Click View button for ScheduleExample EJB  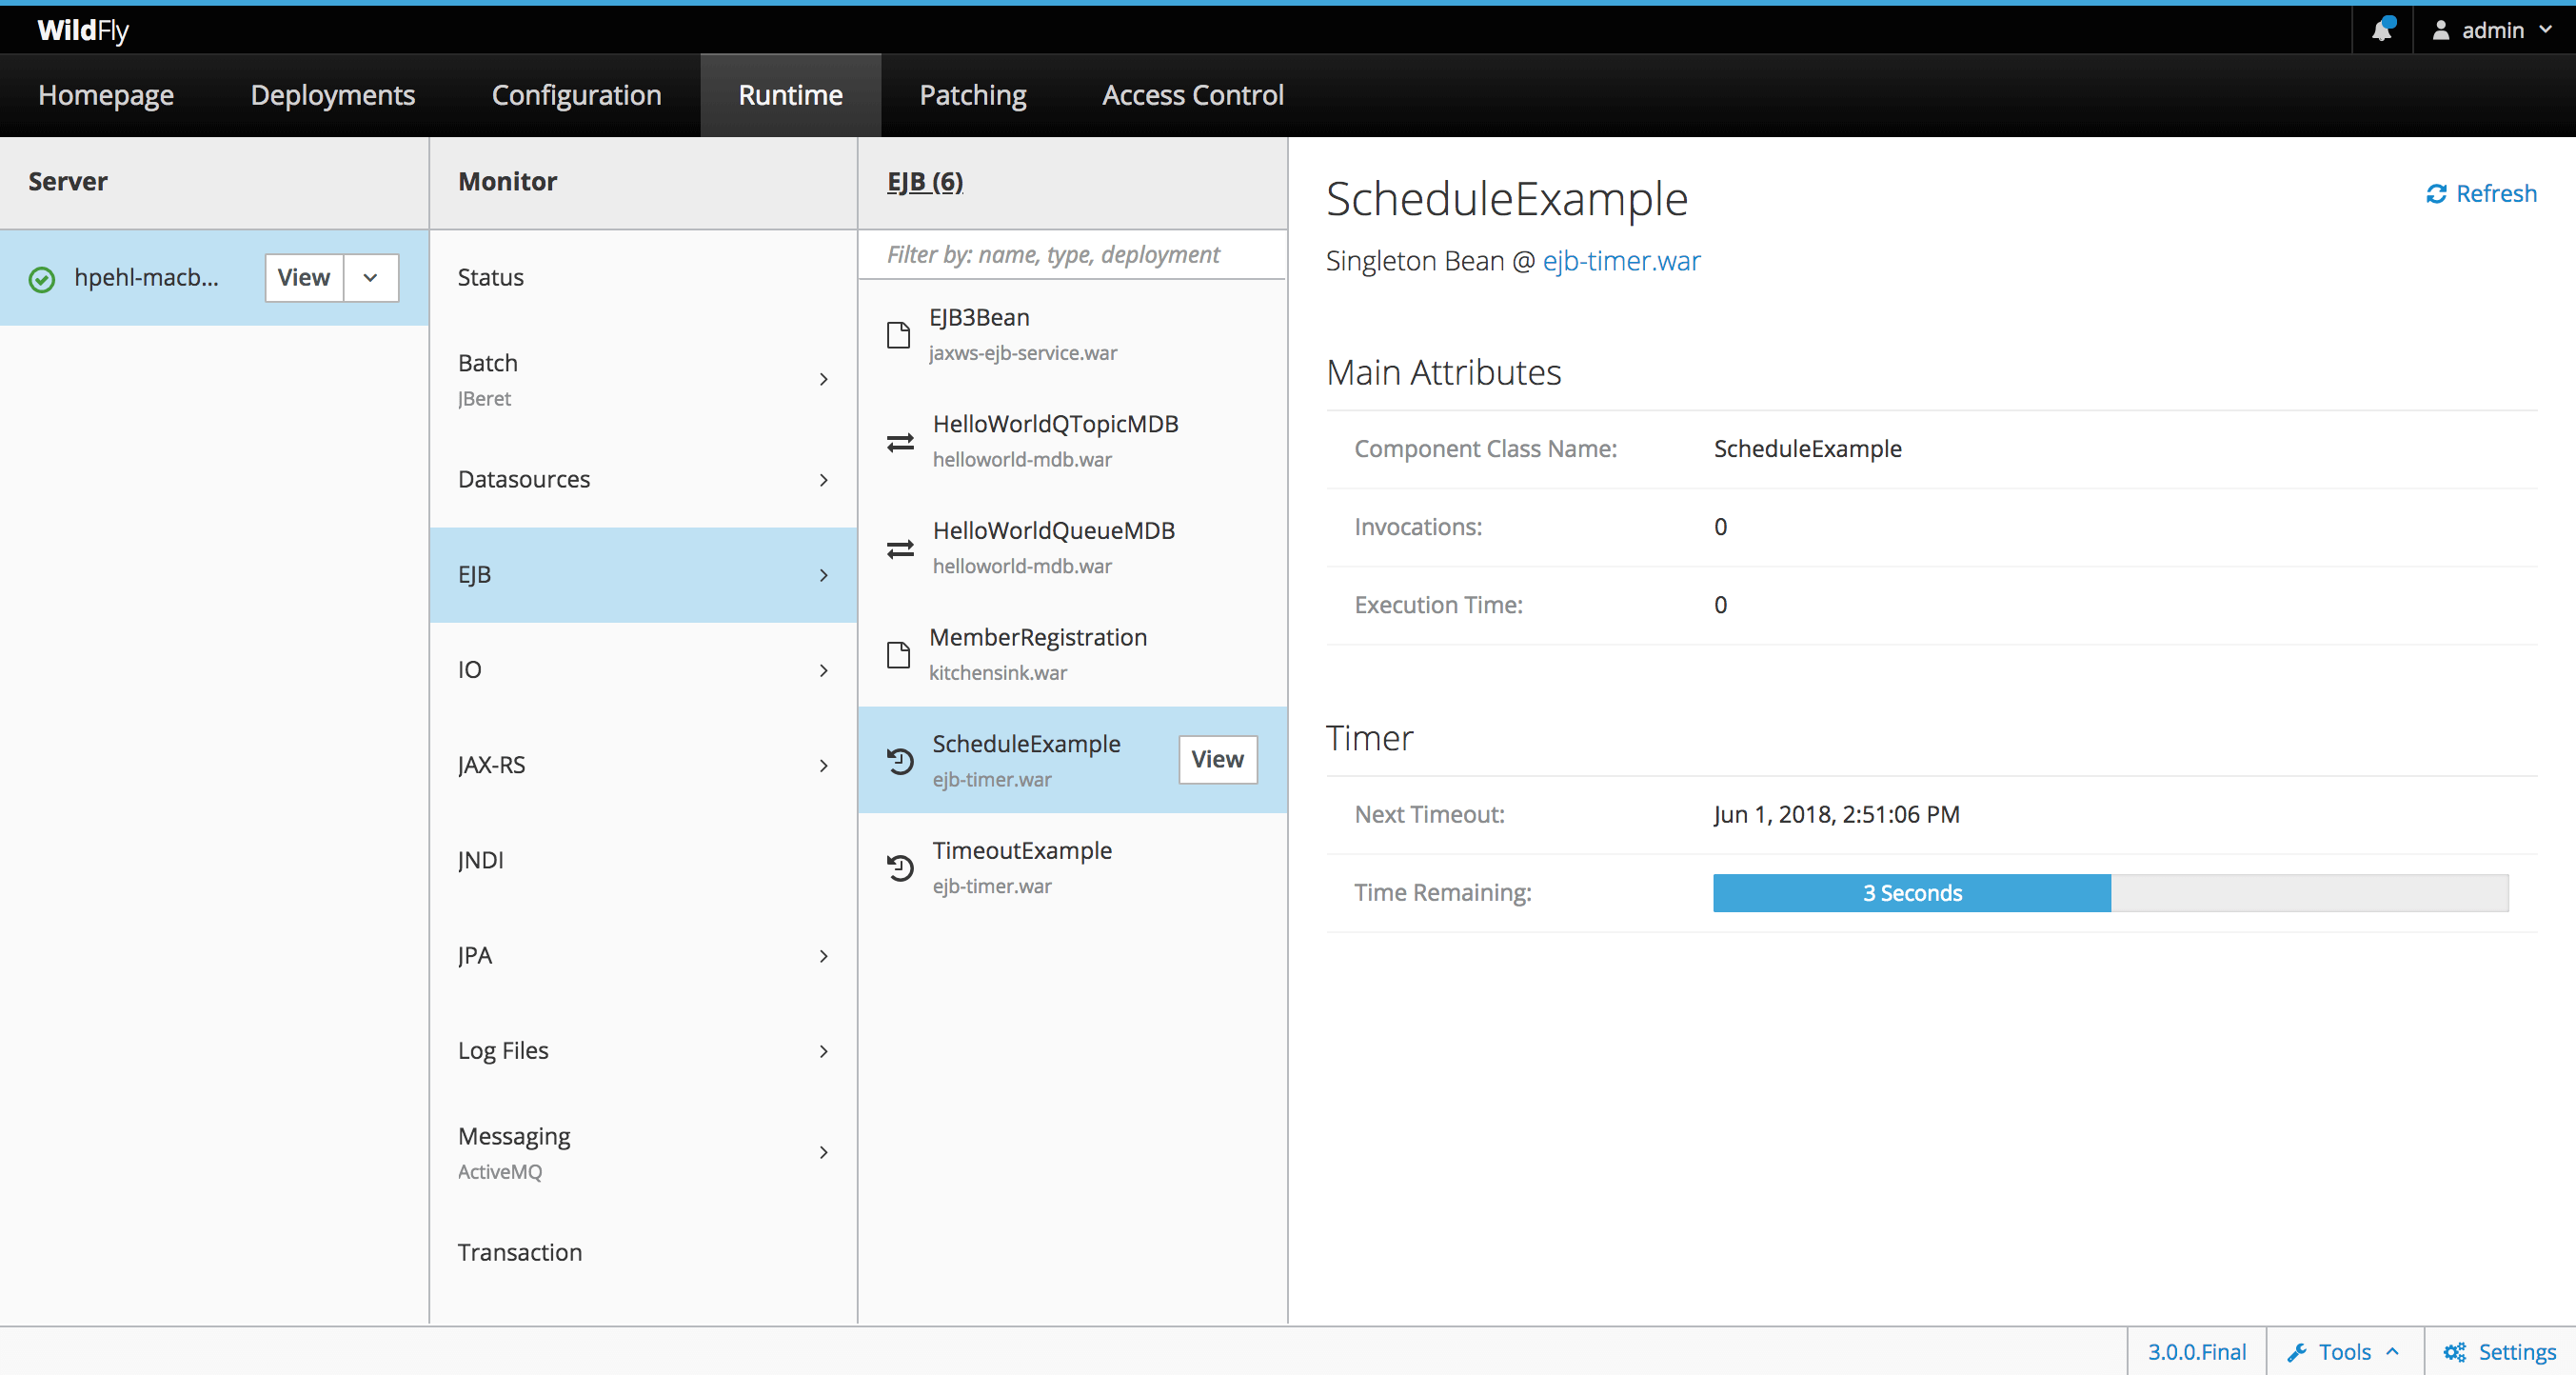click(x=1217, y=758)
